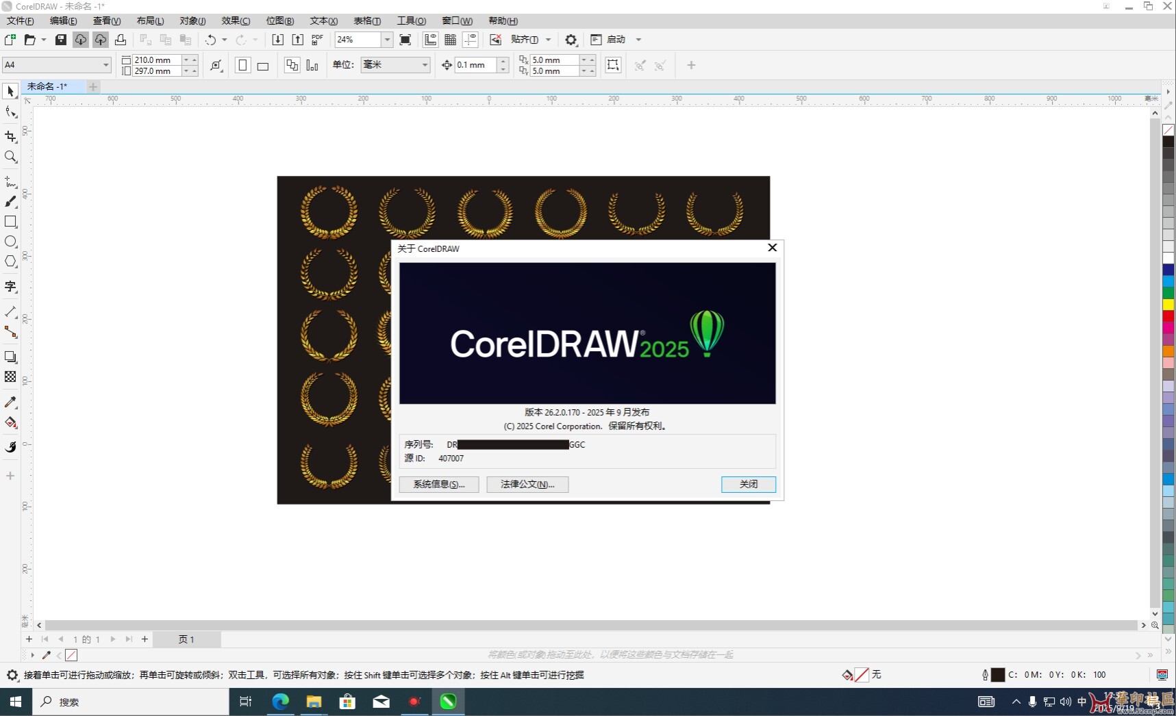Click the 关闭 button in dialog
This screenshot has height=716, width=1176.
[x=749, y=484]
